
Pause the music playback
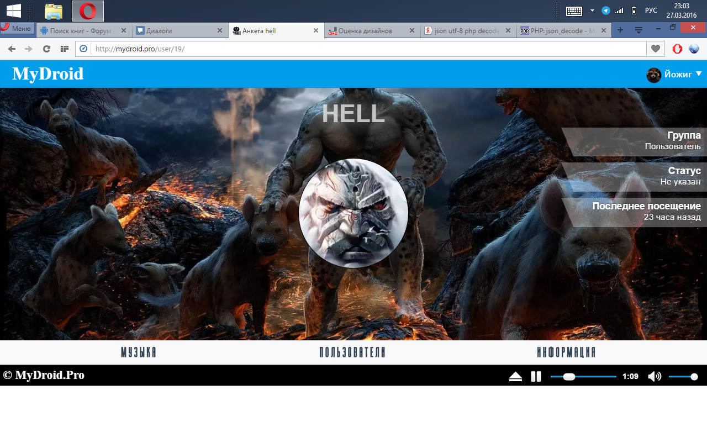pos(536,377)
